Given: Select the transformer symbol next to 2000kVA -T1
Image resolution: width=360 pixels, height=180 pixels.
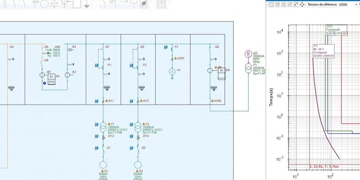Looking at the screenshot, I should point(248,69).
